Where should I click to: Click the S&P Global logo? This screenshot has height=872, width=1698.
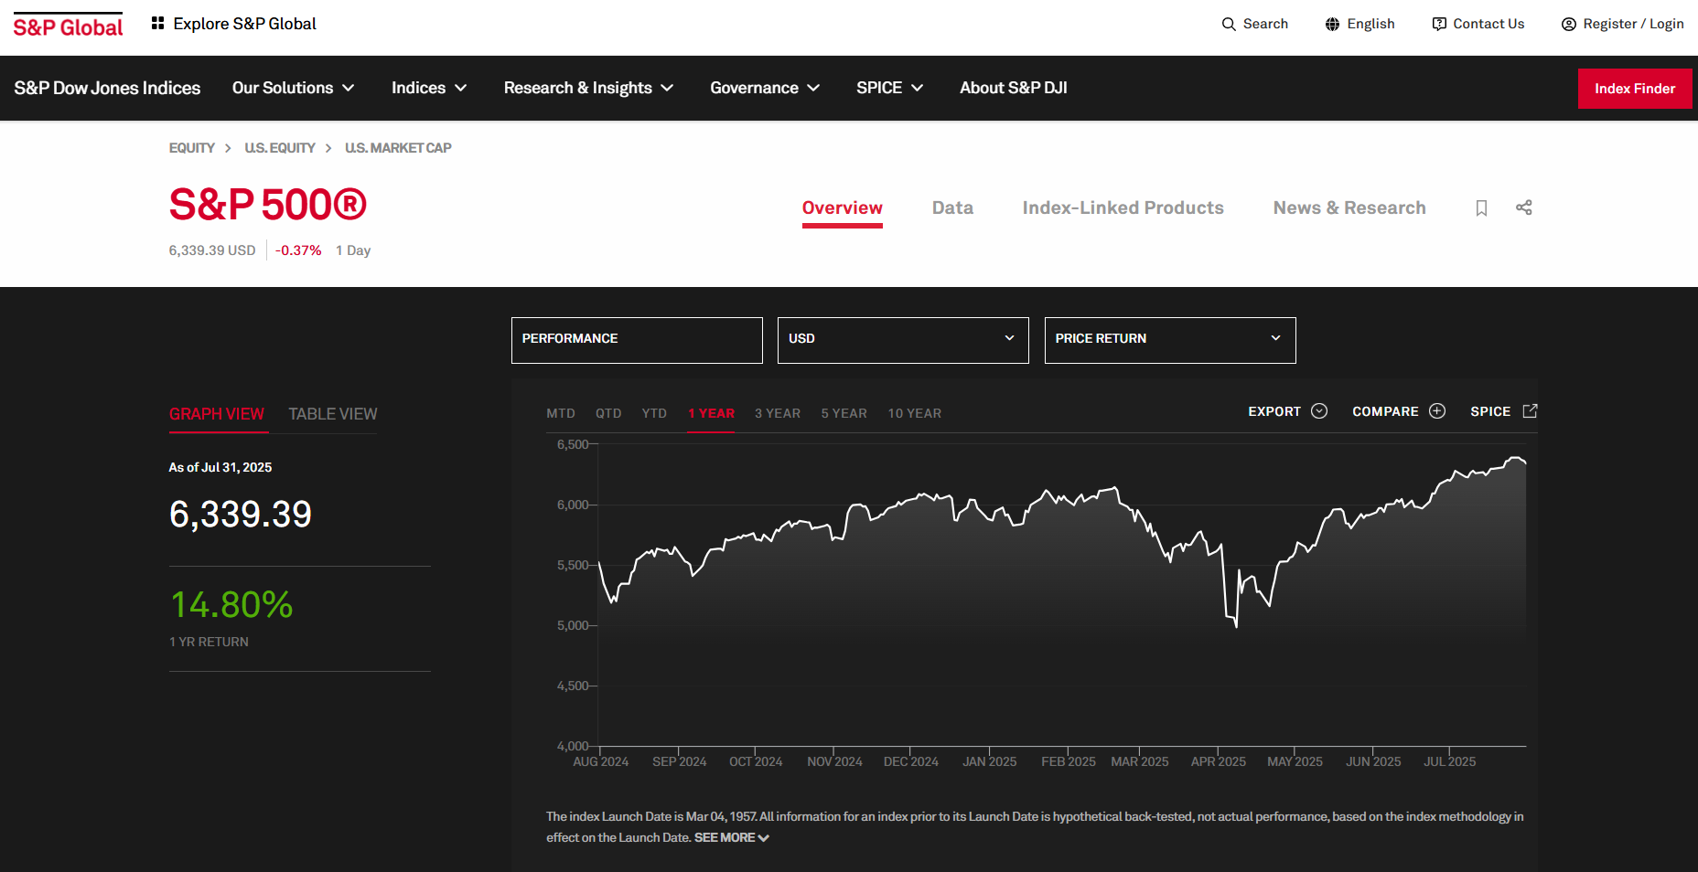(68, 26)
